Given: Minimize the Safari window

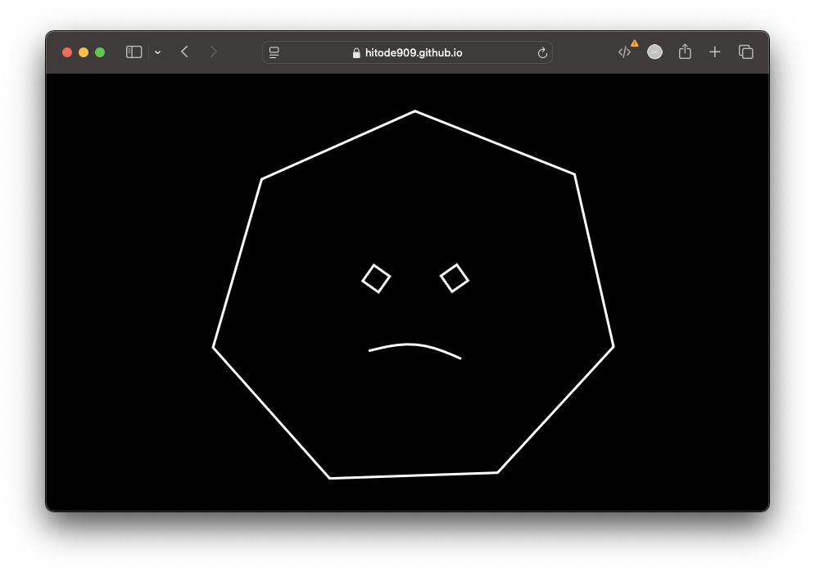Looking at the screenshot, I should 84,52.
